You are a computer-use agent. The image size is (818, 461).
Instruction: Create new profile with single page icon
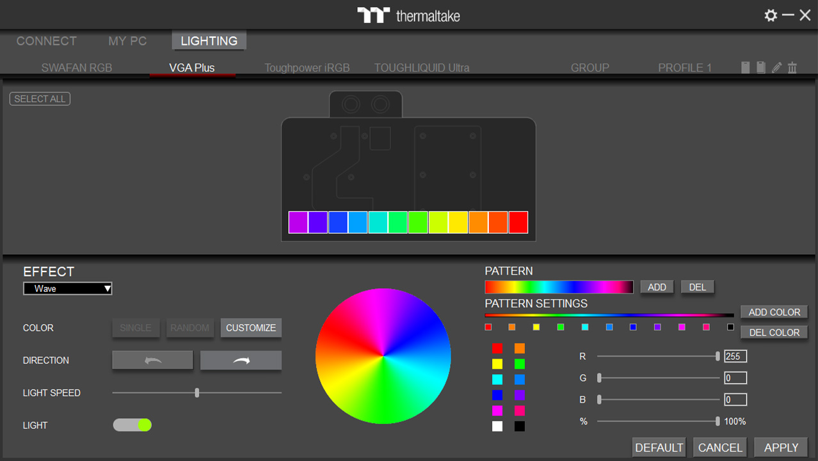pyautogui.click(x=746, y=67)
